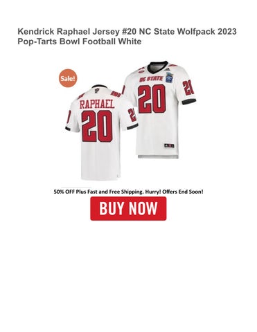The image size is (257, 332).
Task: Click the adidas tag at front jersey hem
Action: (x=169, y=145)
